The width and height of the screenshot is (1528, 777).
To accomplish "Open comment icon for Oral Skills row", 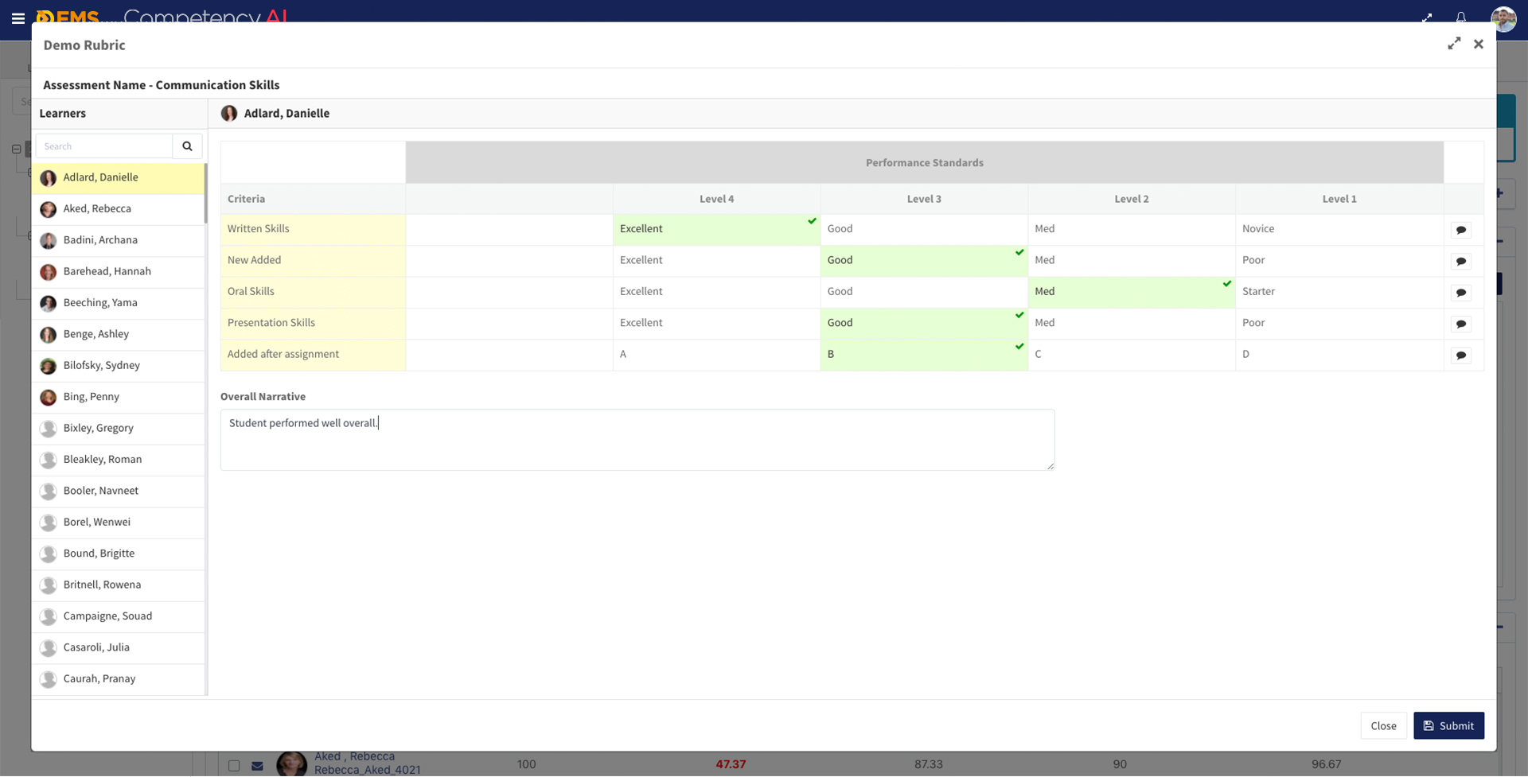I will click(x=1460, y=293).
